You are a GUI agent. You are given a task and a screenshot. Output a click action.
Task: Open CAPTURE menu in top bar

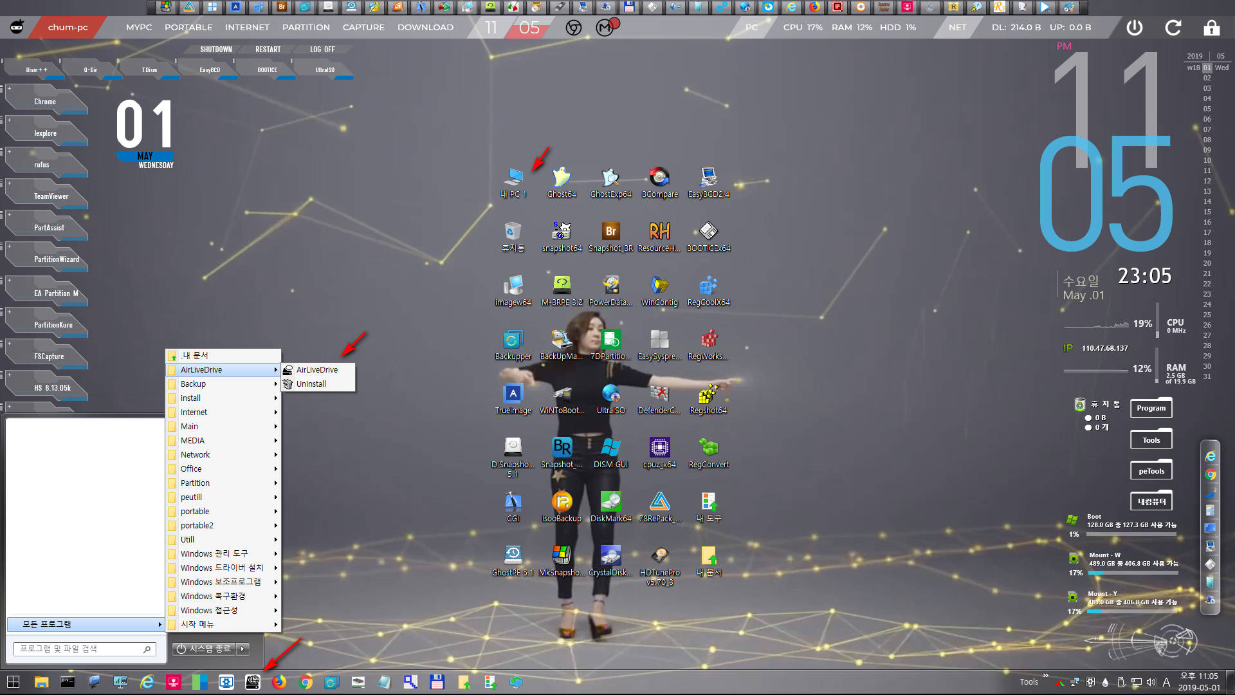(x=363, y=28)
